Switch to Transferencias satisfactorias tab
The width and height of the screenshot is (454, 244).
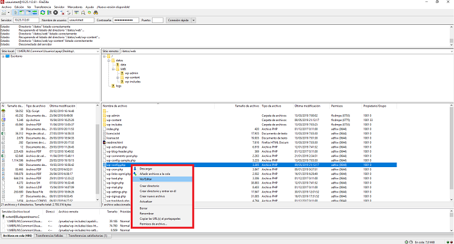88,236
